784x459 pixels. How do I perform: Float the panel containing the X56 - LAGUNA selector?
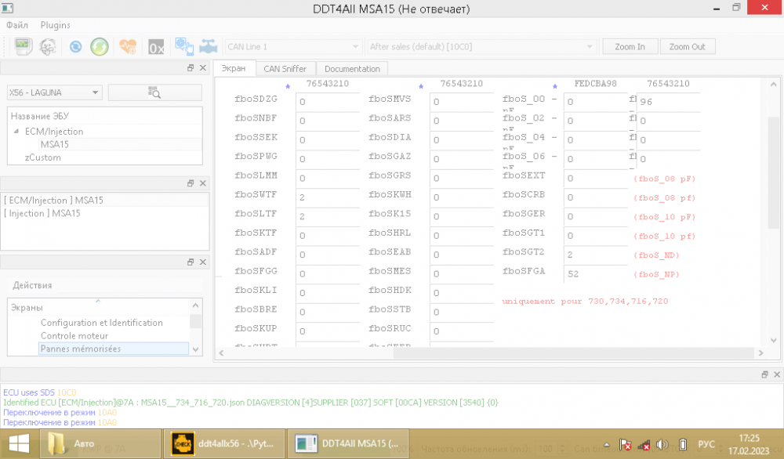pyautogui.click(x=191, y=68)
